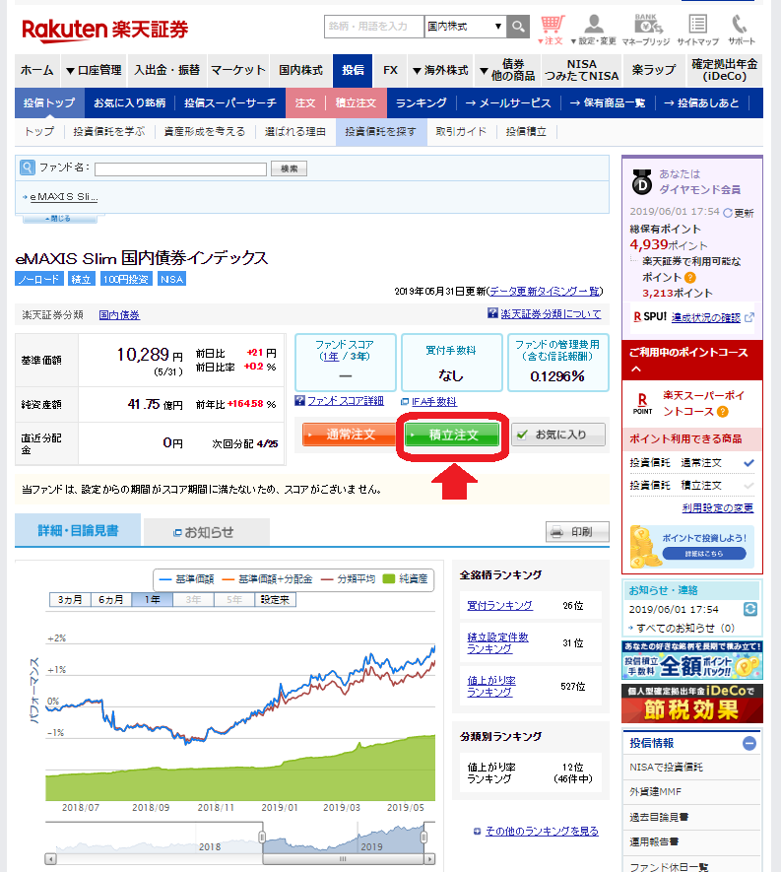Collapse the ご利用中のポイントコース chevron

coord(636,369)
